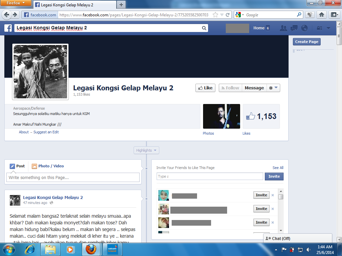Image resolution: width=342 pixels, height=256 pixels.
Task: Open URL history dropdown arrow
Action: [222, 15]
